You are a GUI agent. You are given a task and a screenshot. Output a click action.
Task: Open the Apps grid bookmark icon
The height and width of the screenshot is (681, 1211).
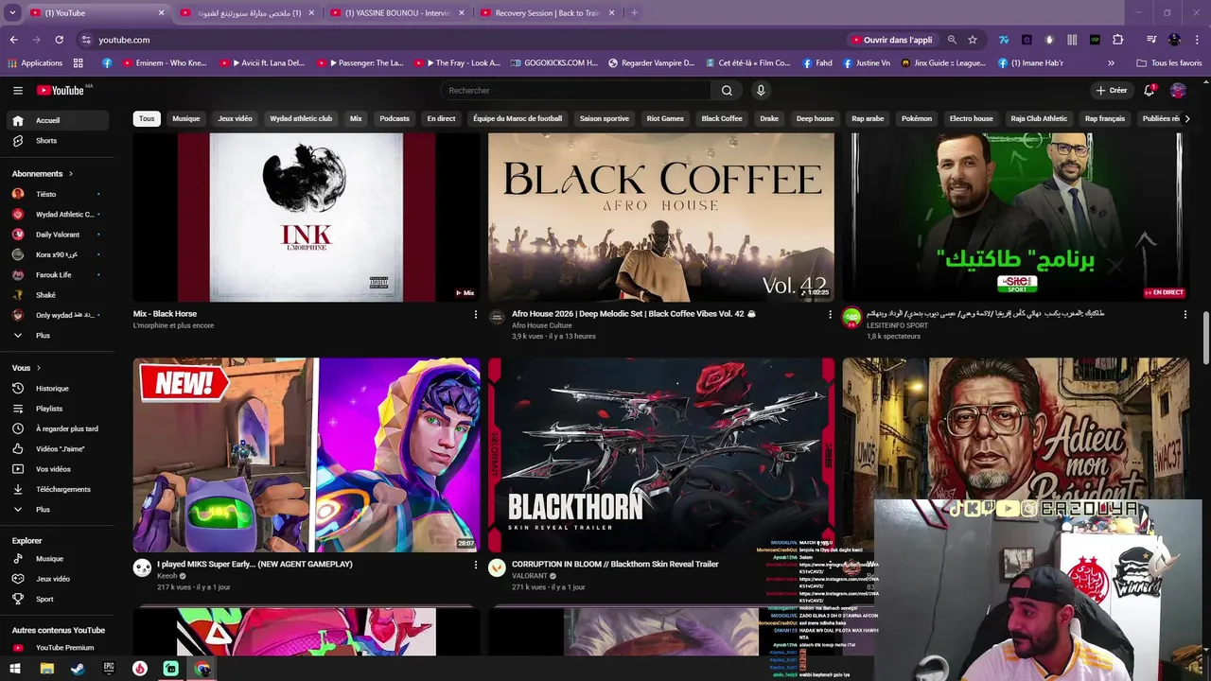click(x=79, y=63)
